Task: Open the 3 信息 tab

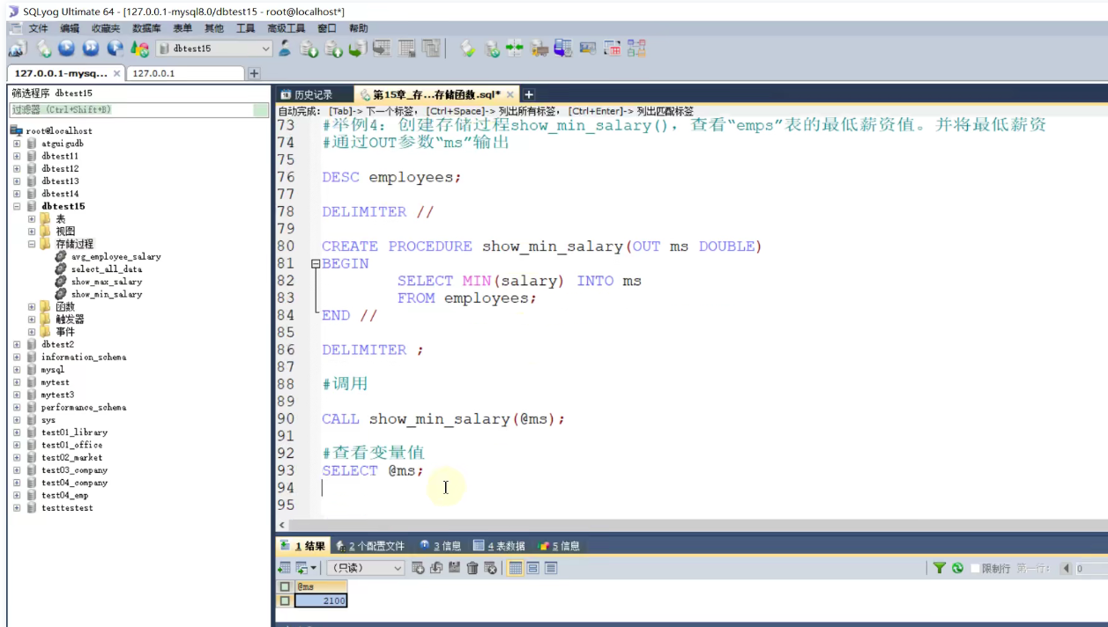Action: click(x=441, y=546)
